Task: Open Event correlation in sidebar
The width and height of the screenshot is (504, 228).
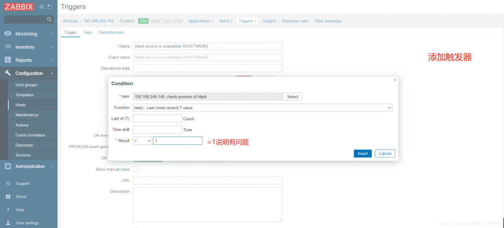Action: point(30,135)
